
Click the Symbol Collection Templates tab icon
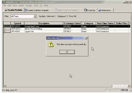click(26, 10)
